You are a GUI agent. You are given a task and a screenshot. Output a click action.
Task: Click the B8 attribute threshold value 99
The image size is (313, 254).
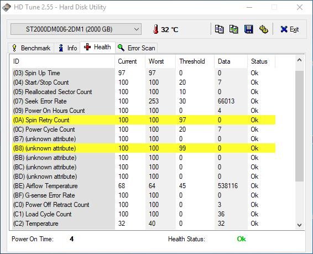(x=182, y=148)
